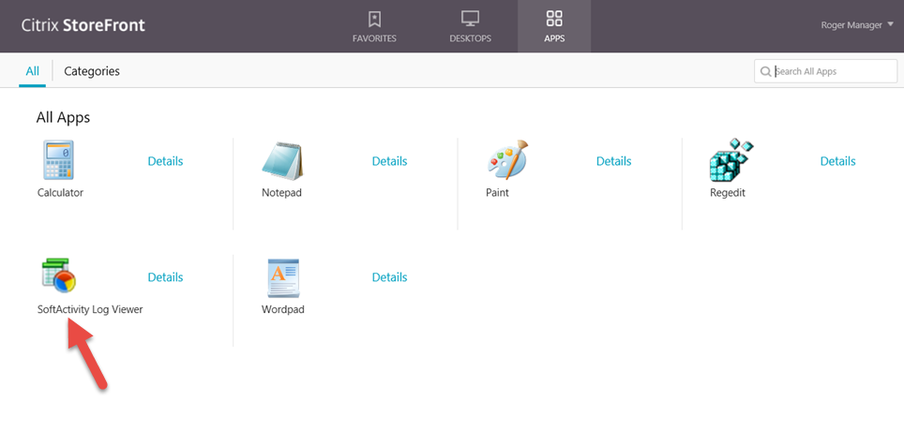The height and width of the screenshot is (446, 904).
Task: View Details for SoftActivity Log Viewer
Action: click(x=165, y=277)
